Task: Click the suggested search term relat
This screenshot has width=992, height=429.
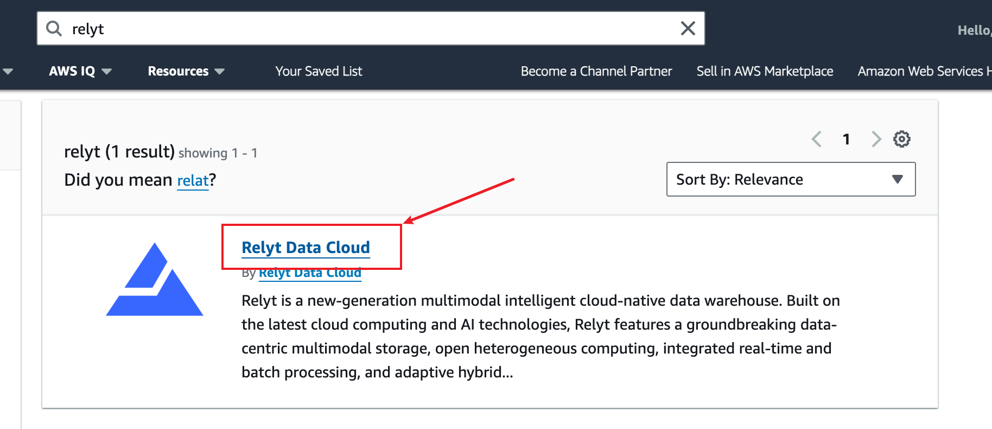Action: 193,180
